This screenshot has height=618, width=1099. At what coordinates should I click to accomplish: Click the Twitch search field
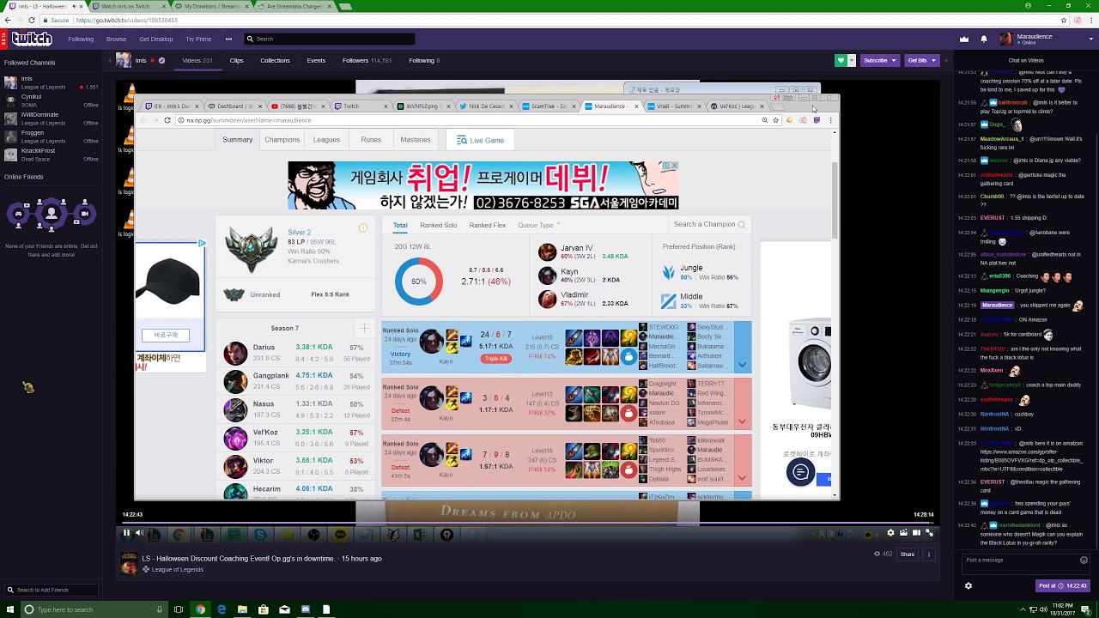point(330,39)
